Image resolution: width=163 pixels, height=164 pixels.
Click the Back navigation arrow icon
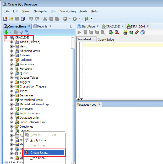click(65, 19)
